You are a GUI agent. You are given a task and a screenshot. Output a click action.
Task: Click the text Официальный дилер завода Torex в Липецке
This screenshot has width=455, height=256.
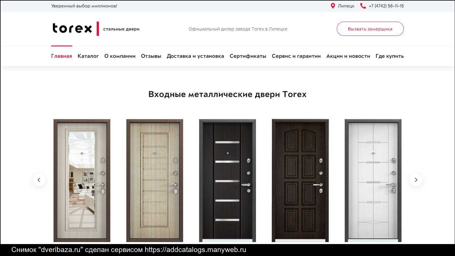coord(238,29)
